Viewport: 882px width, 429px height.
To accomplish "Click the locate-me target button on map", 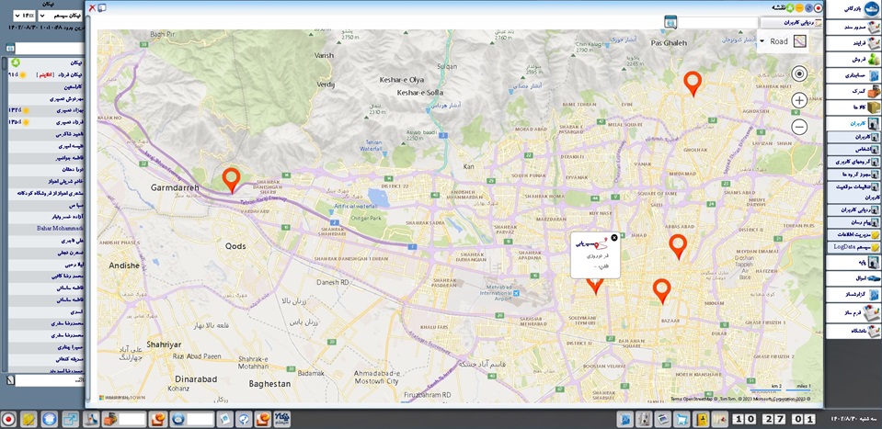I will [799, 73].
